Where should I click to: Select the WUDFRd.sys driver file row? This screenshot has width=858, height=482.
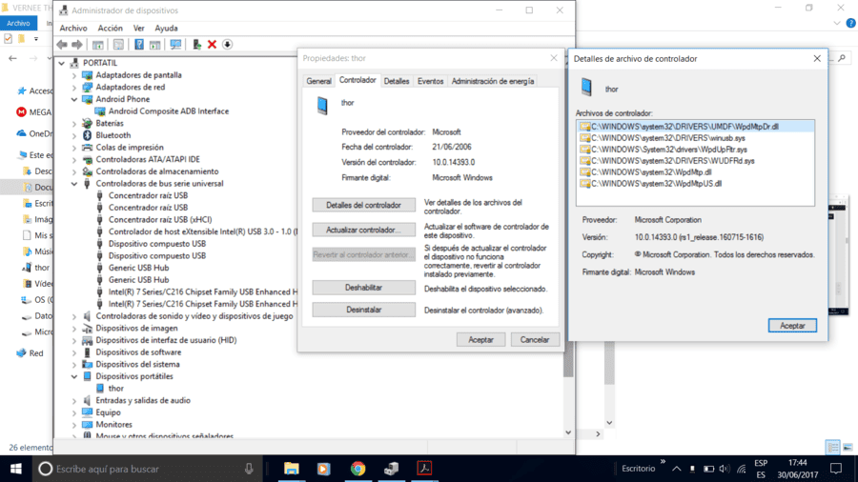[x=696, y=161]
